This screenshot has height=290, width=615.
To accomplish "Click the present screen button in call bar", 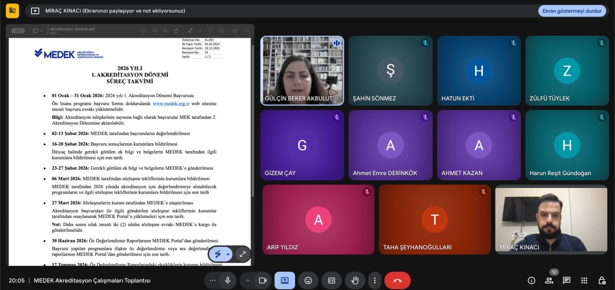I will coord(285,280).
